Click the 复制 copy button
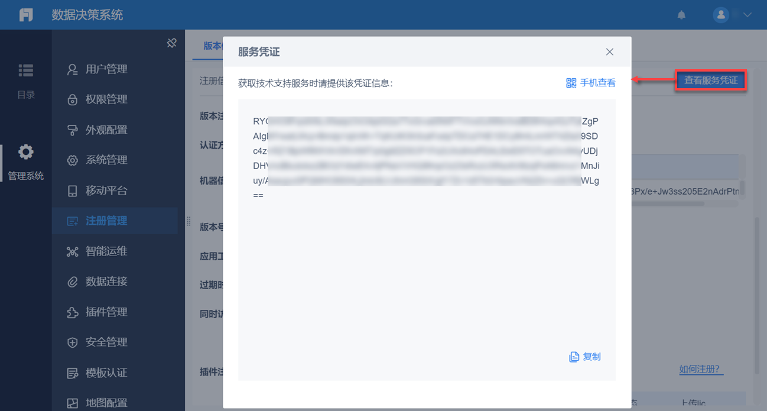The height and width of the screenshot is (411, 767). click(584, 357)
